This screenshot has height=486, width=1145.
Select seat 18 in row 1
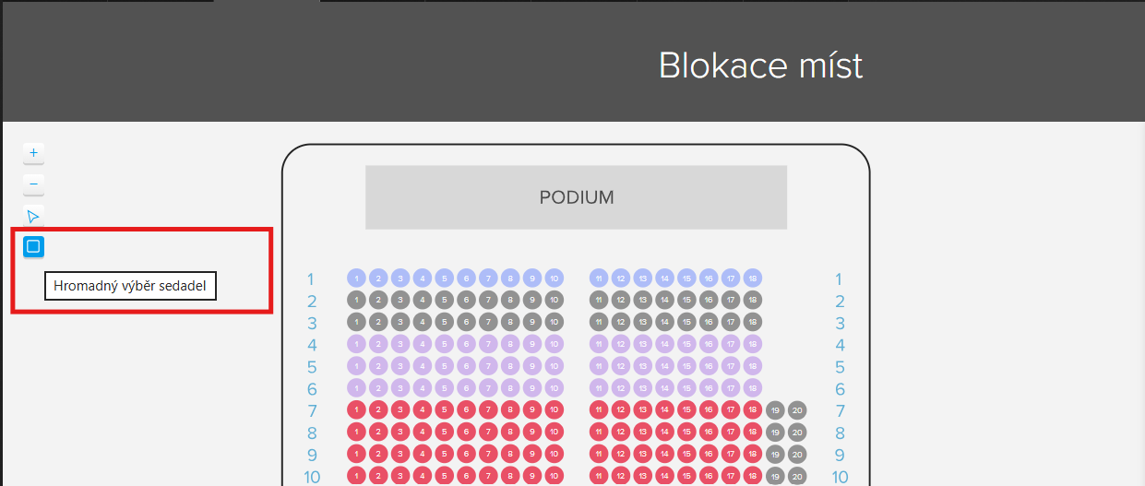pyautogui.click(x=753, y=279)
